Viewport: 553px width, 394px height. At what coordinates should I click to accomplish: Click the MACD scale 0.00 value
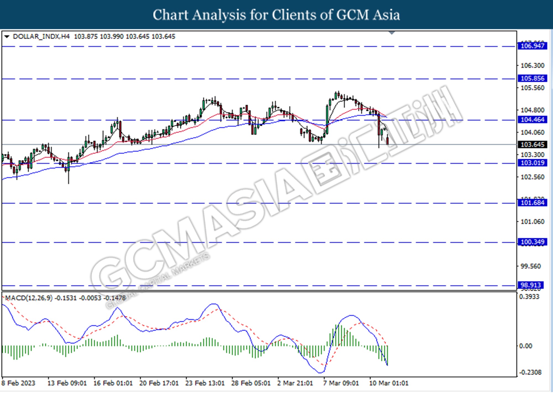coord(526,346)
